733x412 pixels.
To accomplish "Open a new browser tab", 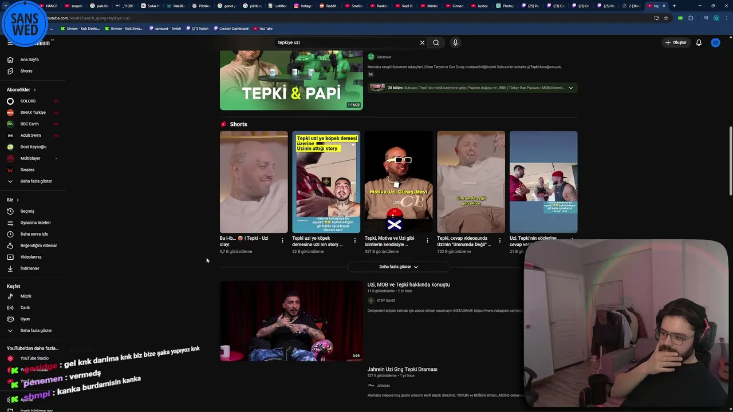I will point(674,6).
